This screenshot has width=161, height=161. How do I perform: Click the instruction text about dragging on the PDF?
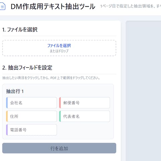click(51, 78)
